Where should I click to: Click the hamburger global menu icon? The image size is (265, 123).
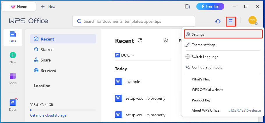231,22
